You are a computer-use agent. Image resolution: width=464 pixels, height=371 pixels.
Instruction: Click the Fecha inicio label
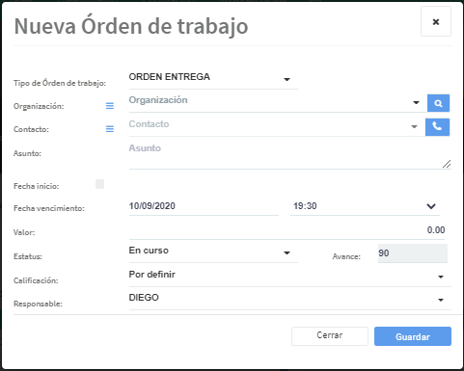click(x=37, y=186)
